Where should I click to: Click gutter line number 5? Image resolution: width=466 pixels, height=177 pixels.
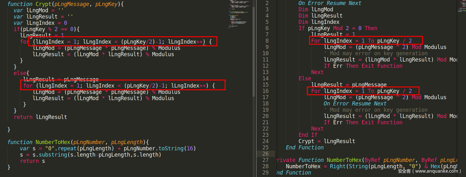267,22
